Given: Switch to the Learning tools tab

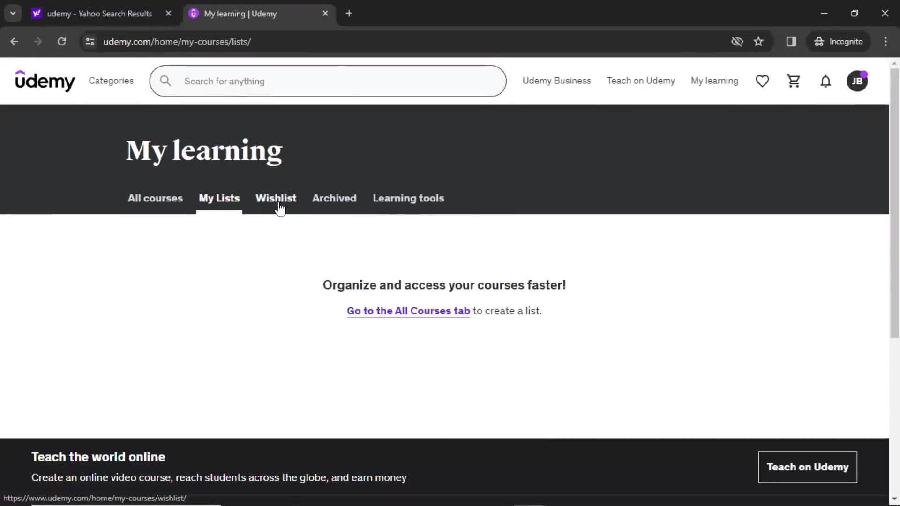Looking at the screenshot, I should [408, 198].
